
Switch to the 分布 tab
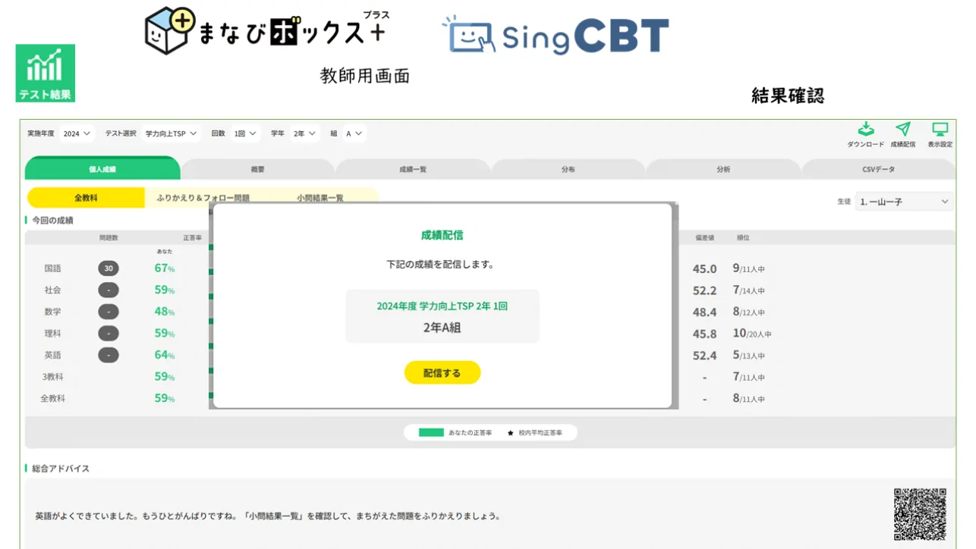click(x=568, y=169)
